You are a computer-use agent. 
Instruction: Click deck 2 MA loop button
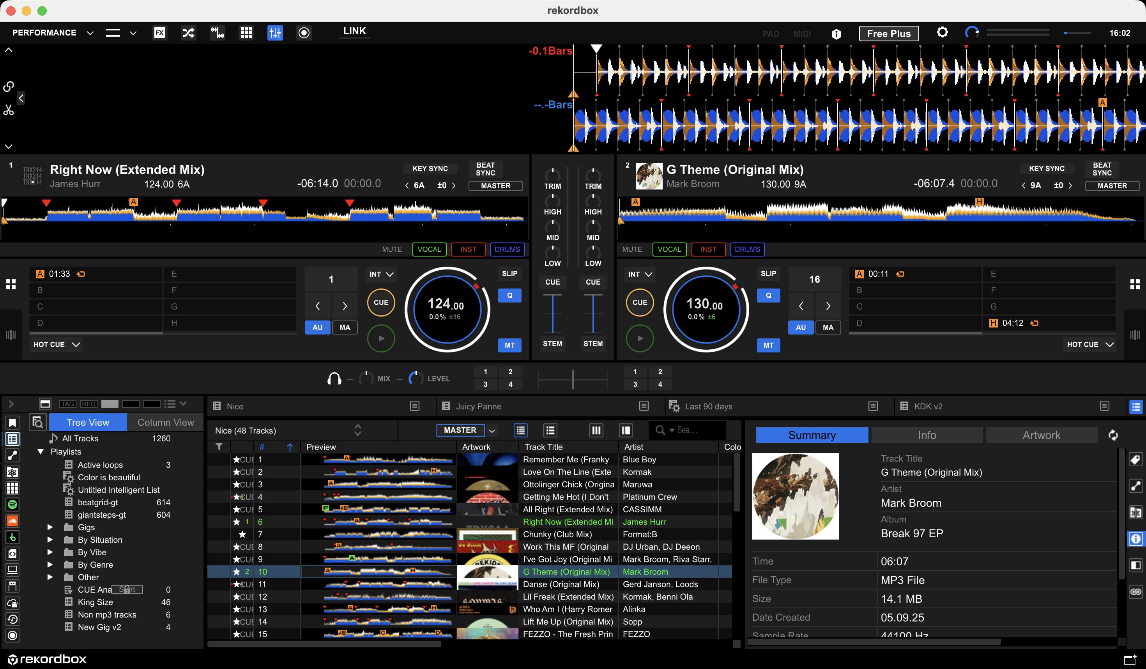828,327
